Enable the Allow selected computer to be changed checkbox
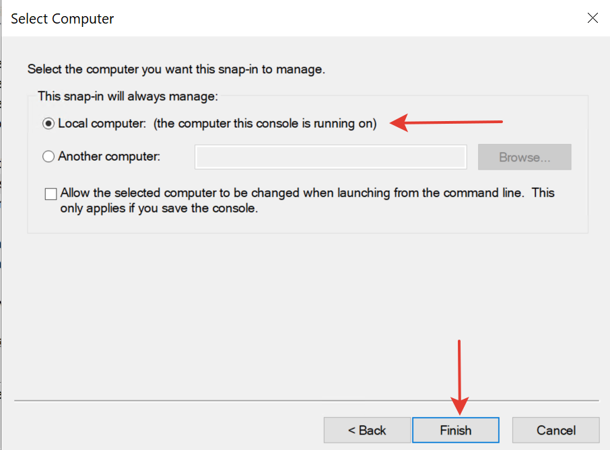 (50, 194)
